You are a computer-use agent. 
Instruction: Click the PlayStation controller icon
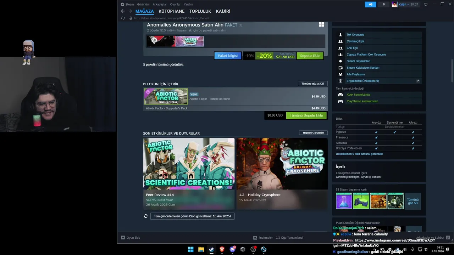[x=340, y=101]
